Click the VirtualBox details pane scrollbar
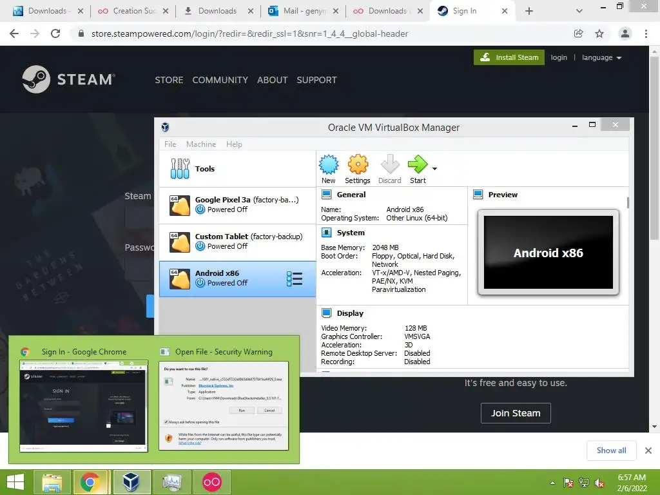Image resolution: width=660 pixels, height=495 pixels. tap(628, 202)
